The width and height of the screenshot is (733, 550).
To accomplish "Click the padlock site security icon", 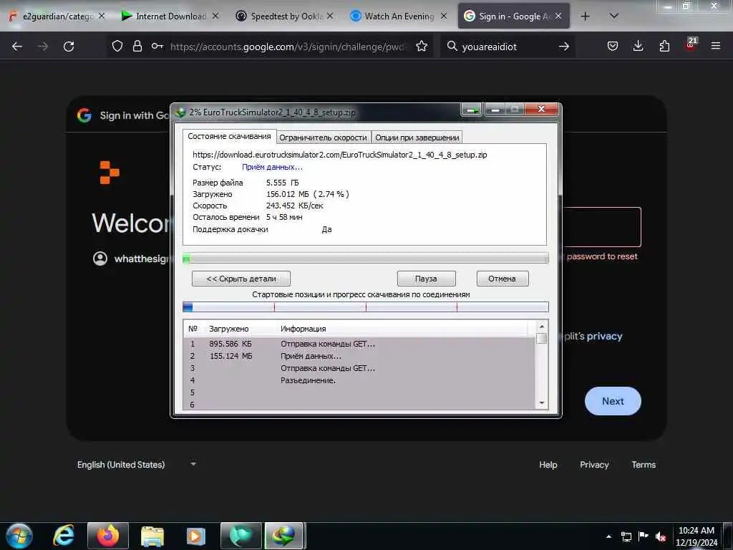I will (137, 46).
